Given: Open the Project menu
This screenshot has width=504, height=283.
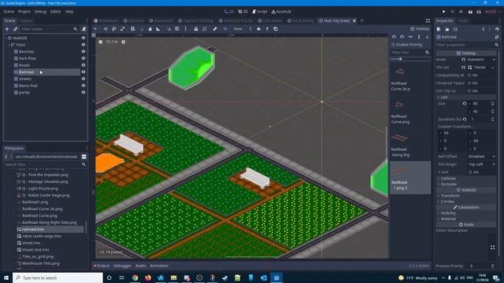Looking at the screenshot, I should tap(24, 12).
